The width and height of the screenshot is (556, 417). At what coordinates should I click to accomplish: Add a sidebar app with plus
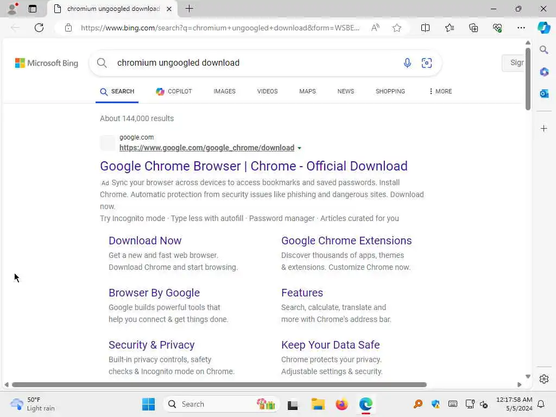click(x=544, y=128)
